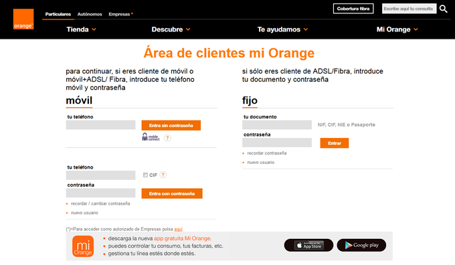Click the Orange logo in the header
This screenshot has height=265, width=455.
23,19
